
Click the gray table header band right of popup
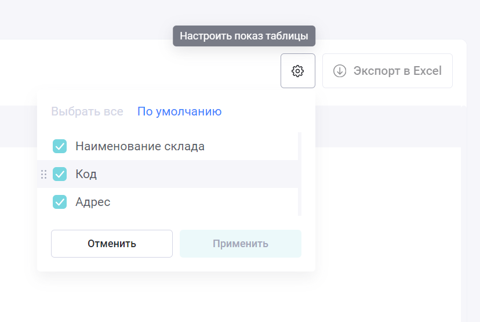point(388,126)
